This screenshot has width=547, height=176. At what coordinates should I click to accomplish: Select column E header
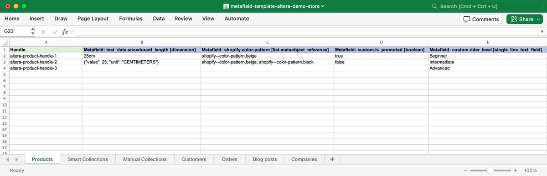click(x=487, y=43)
